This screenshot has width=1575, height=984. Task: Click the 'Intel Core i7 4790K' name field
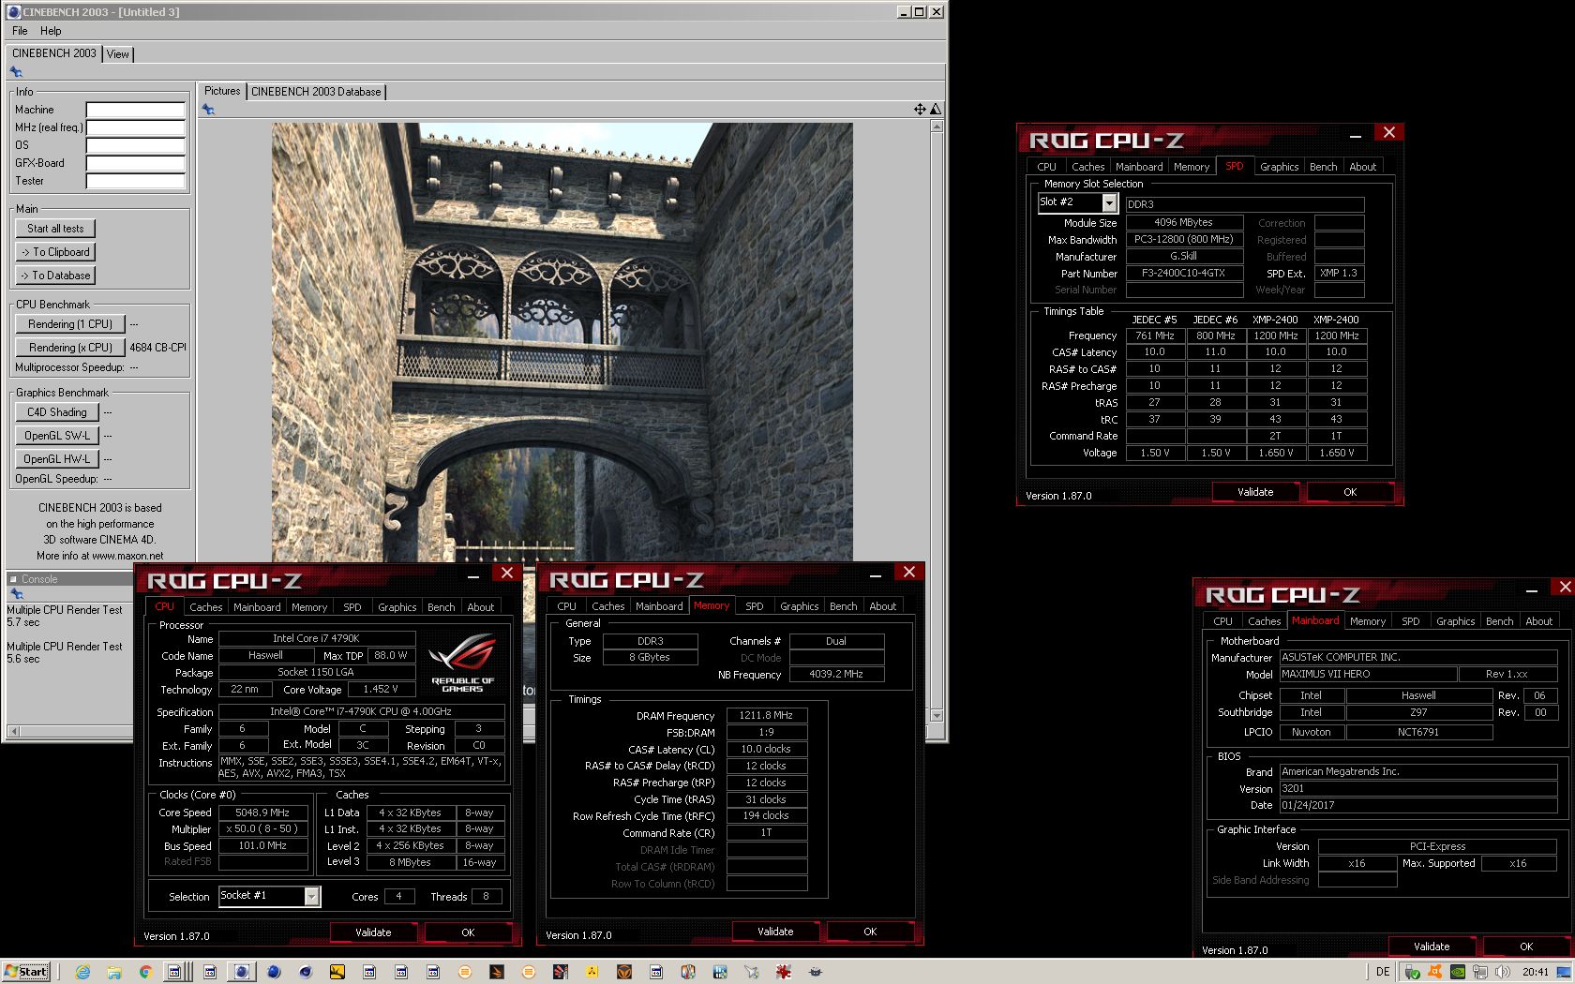tap(316, 638)
